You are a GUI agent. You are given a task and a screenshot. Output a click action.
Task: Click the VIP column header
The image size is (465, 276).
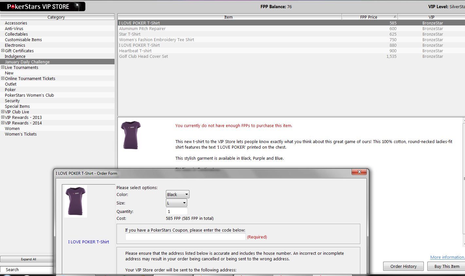(x=431, y=17)
